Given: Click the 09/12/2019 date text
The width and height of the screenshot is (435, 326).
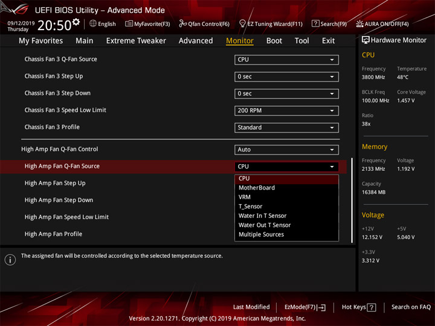Looking at the screenshot, I should point(21,24).
